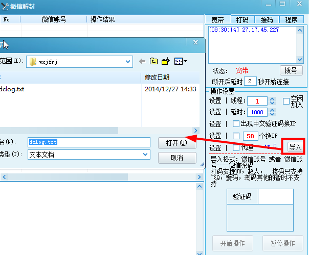Expand the file name combo box arrow
The image size is (309, 255).
pyautogui.click(x=145, y=142)
